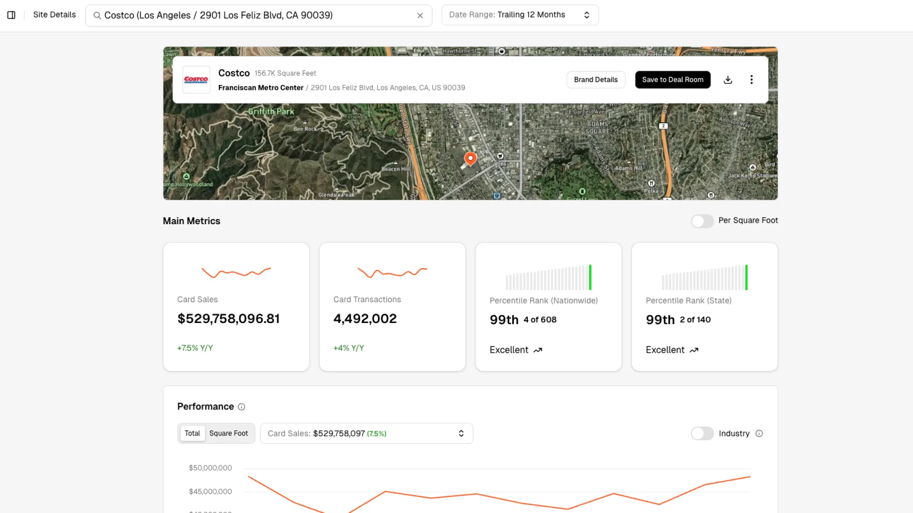Enable the Per Square Foot toggle
Viewport: 913px width, 513px height.
point(702,221)
